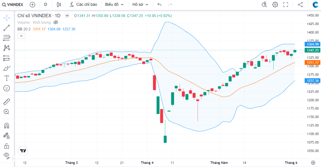Open the VNINDEX symbol search

pyautogui.click(x=13, y=5)
